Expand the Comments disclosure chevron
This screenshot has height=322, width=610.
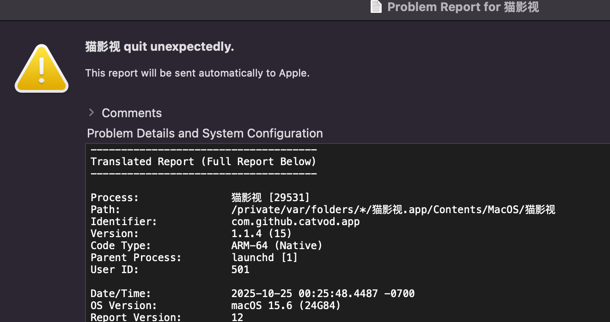(x=91, y=113)
